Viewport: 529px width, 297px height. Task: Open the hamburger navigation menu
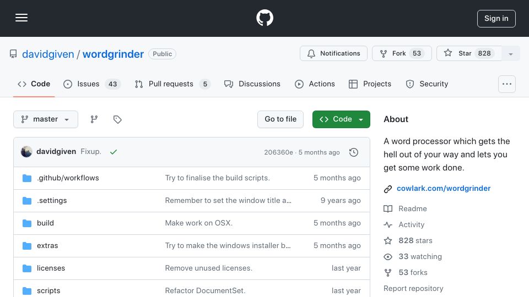21,18
